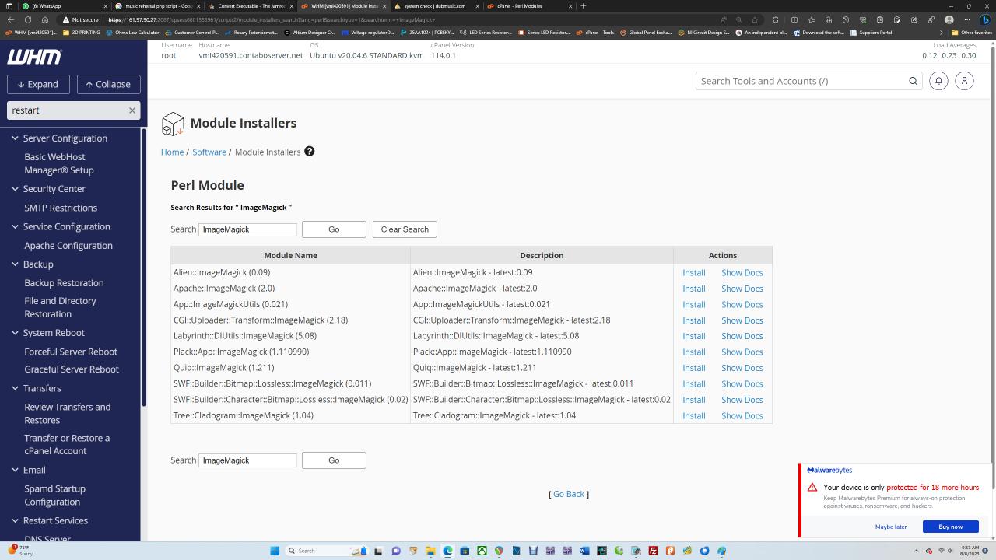This screenshot has width=996, height=560.
Task: Click the Module Installers box icon
Action: point(173,124)
